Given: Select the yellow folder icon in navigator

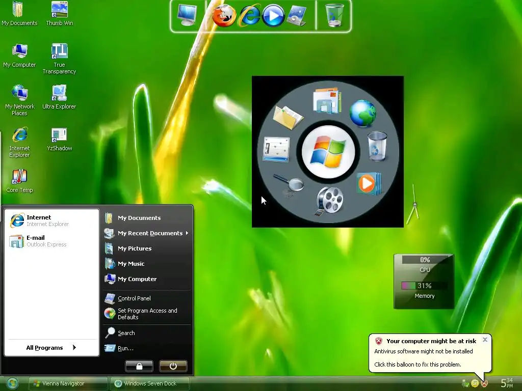Looking at the screenshot, I should (x=288, y=117).
